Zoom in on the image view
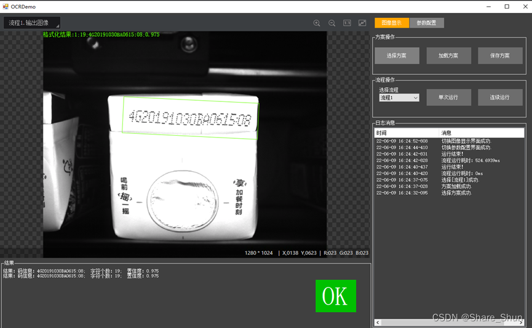The image size is (532, 328). 317,23
